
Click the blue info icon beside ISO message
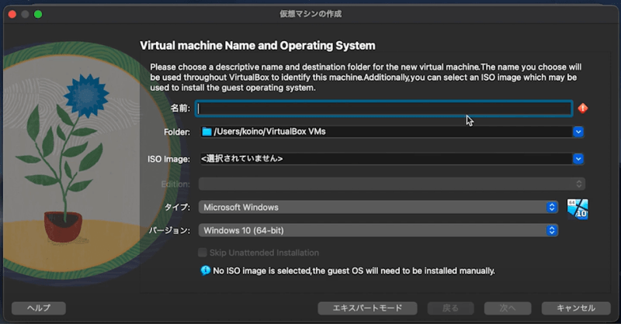point(205,271)
